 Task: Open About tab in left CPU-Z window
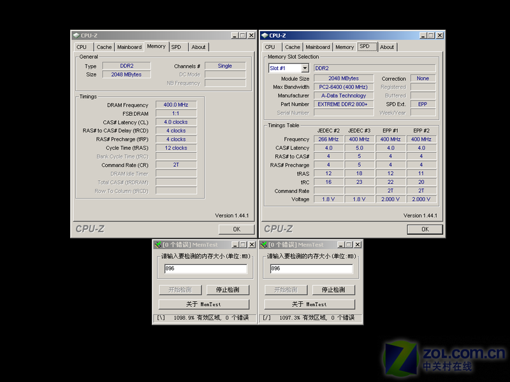[198, 47]
